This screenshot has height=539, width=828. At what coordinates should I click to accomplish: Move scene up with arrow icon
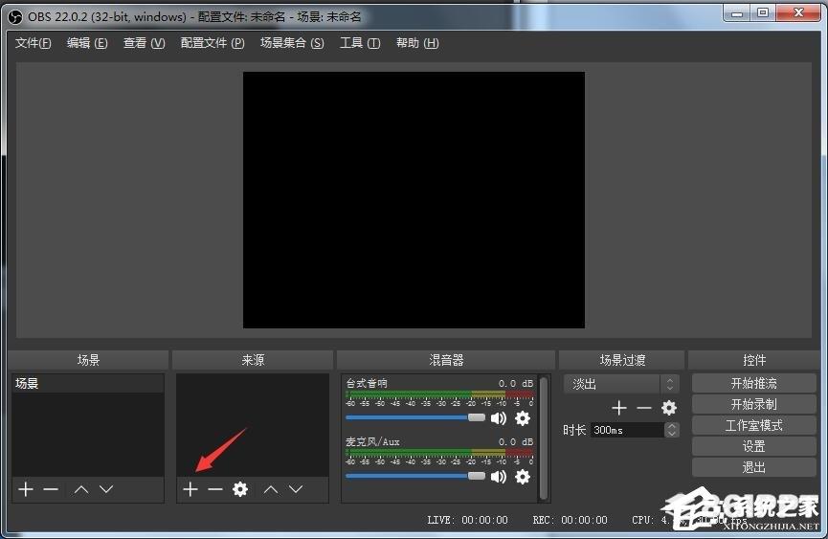(x=81, y=489)
